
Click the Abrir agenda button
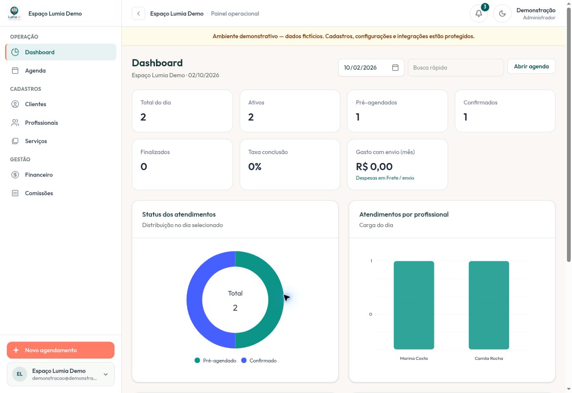click(531, 66)
